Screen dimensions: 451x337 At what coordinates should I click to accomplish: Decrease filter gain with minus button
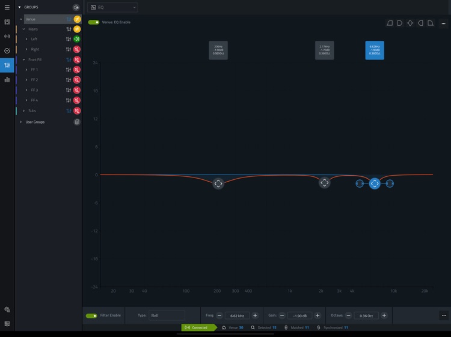pyautogui.click(x=282, y=315)
